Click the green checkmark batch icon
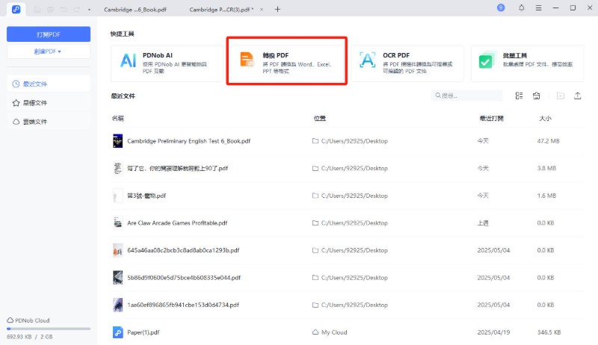Image resolution: width=598 pixels, height=345 pixels. pos(487,61)
